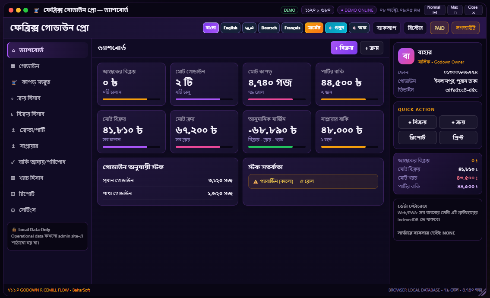
Task: Add a purchase with dashboard header + ক্রয়
Action: click(372, 48)
